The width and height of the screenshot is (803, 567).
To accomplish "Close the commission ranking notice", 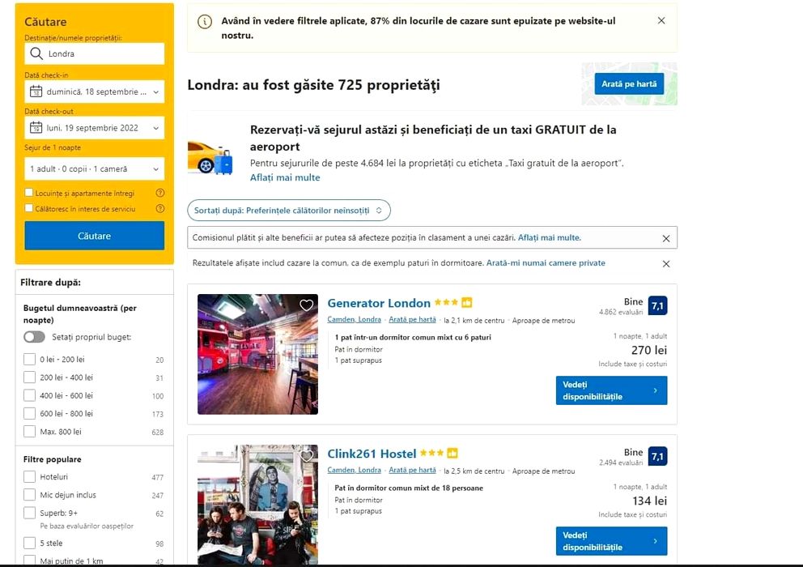I will (x=665, y=238).
